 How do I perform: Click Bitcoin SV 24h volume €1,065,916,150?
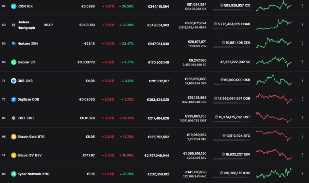click(195, 154)
